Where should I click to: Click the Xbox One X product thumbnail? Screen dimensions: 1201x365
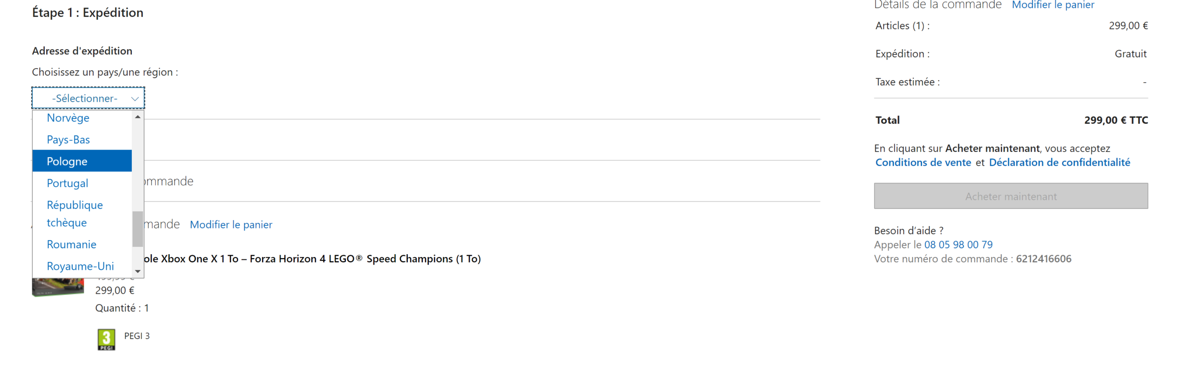[x=58, y=287]
